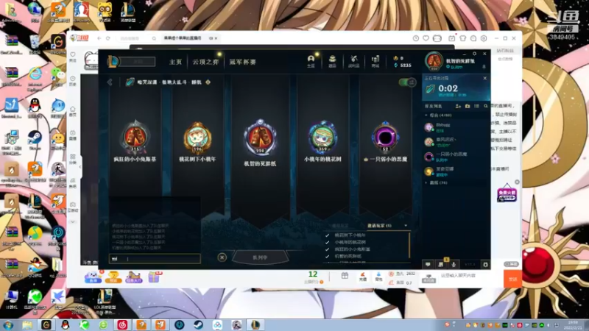Cancel the queue with the X icon

[222, 257]
